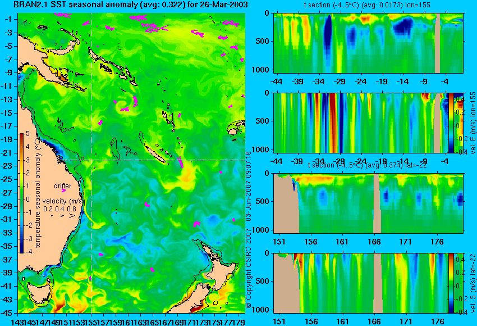Click the magenta drifter marker under the 'drifter' label
The width and height of the screenshot is (477, 326).
63,191
